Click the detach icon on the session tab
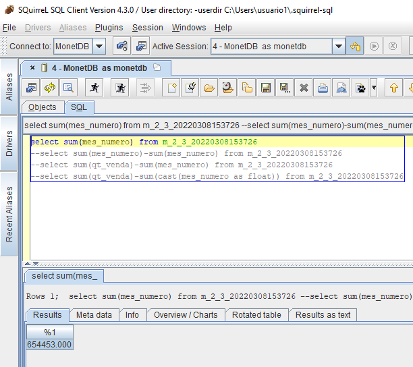This screenshot has height=367, width=413. 157,67
